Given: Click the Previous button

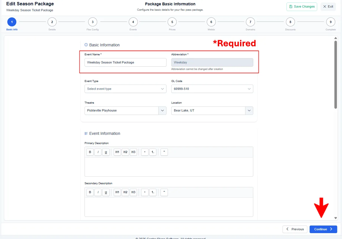Looking at the screenshot, I should tap(295, 229).
